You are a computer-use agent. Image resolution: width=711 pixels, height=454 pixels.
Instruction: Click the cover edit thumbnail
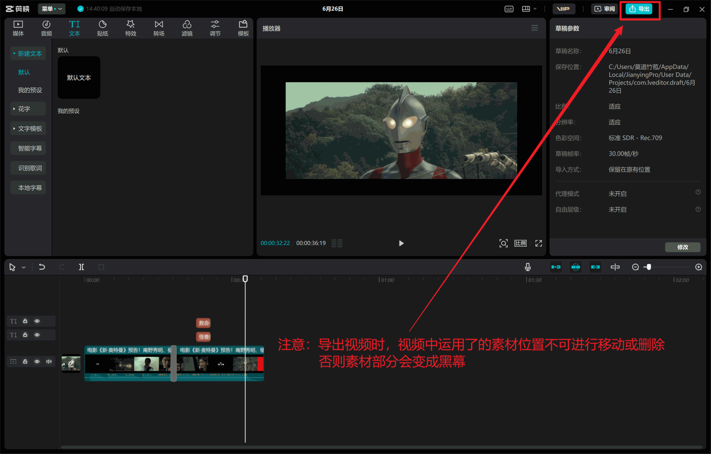[x=71, y=364]
